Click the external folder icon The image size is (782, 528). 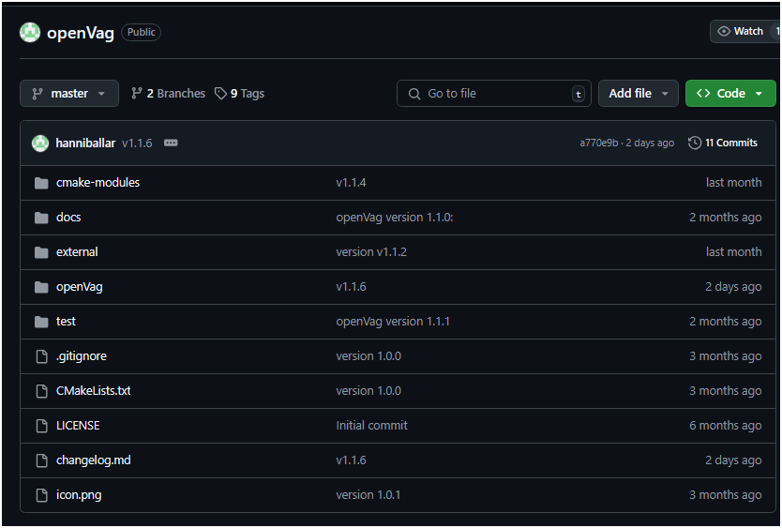41,252
